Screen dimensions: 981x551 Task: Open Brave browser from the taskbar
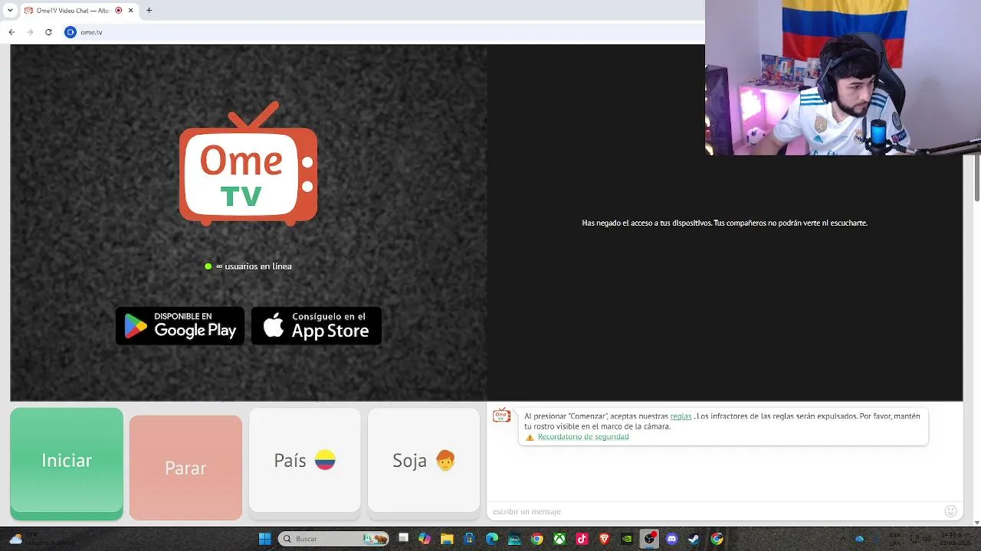[605, 539]
